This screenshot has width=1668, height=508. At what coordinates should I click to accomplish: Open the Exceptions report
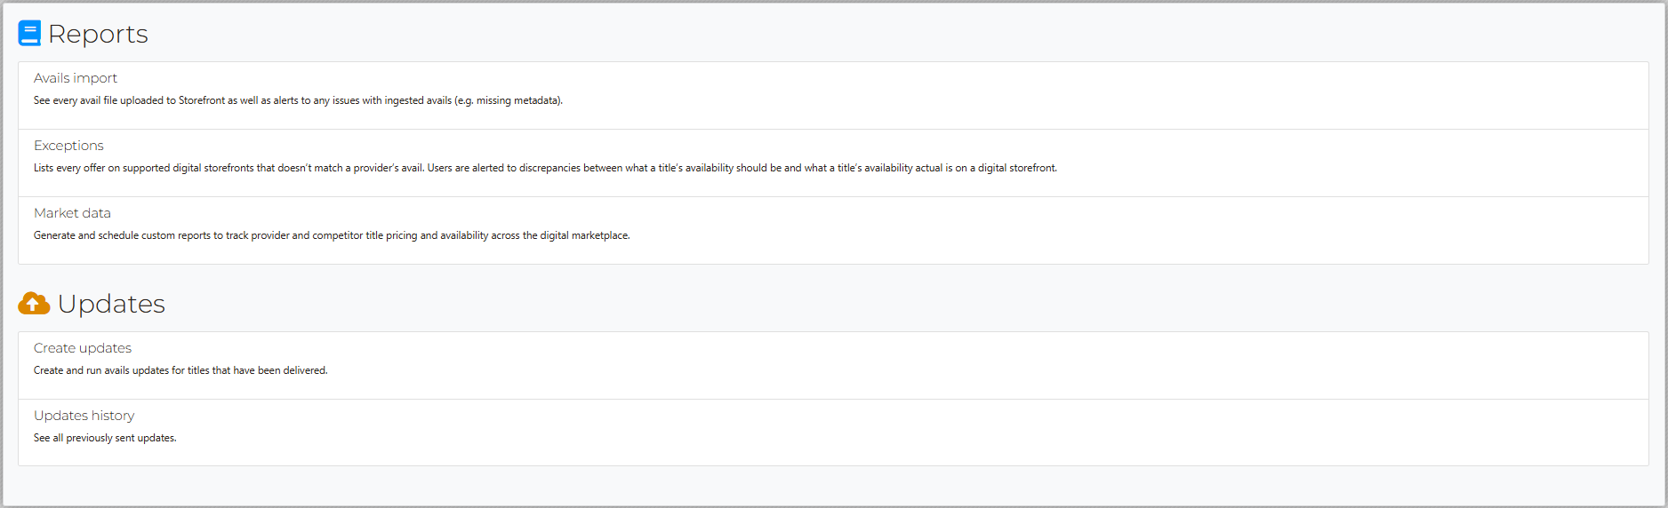click(68, 146)
